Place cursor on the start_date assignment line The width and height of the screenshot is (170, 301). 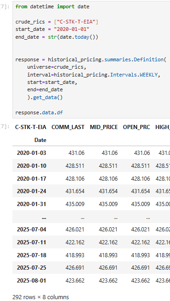pyautogui.click(x=53, y=29)
